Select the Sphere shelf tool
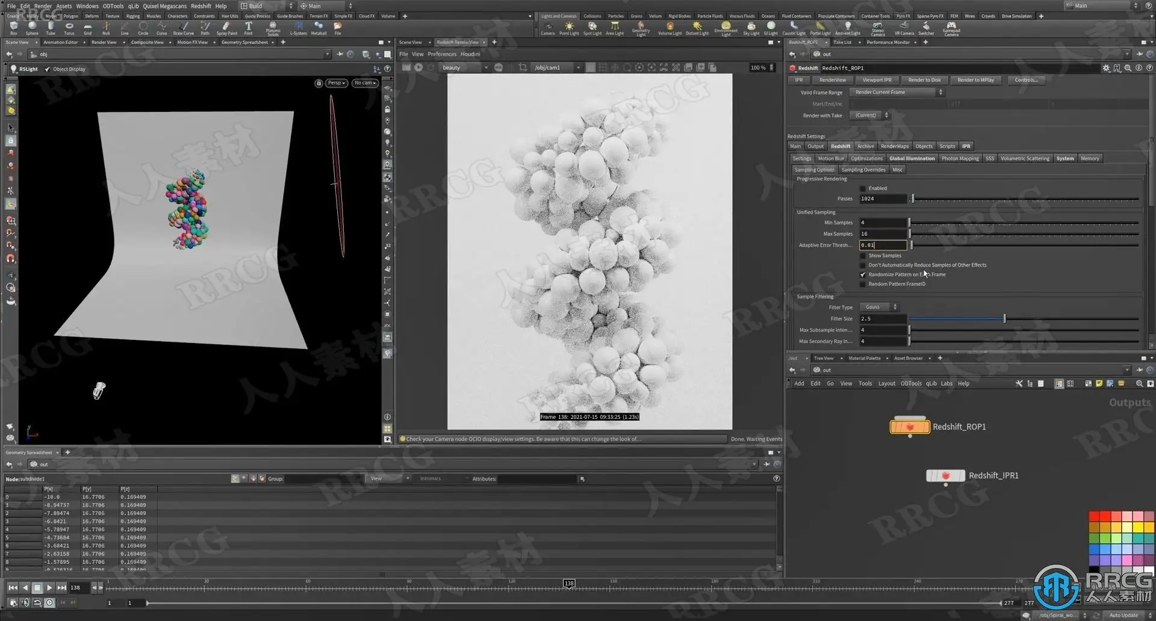 tap(32, 28)
